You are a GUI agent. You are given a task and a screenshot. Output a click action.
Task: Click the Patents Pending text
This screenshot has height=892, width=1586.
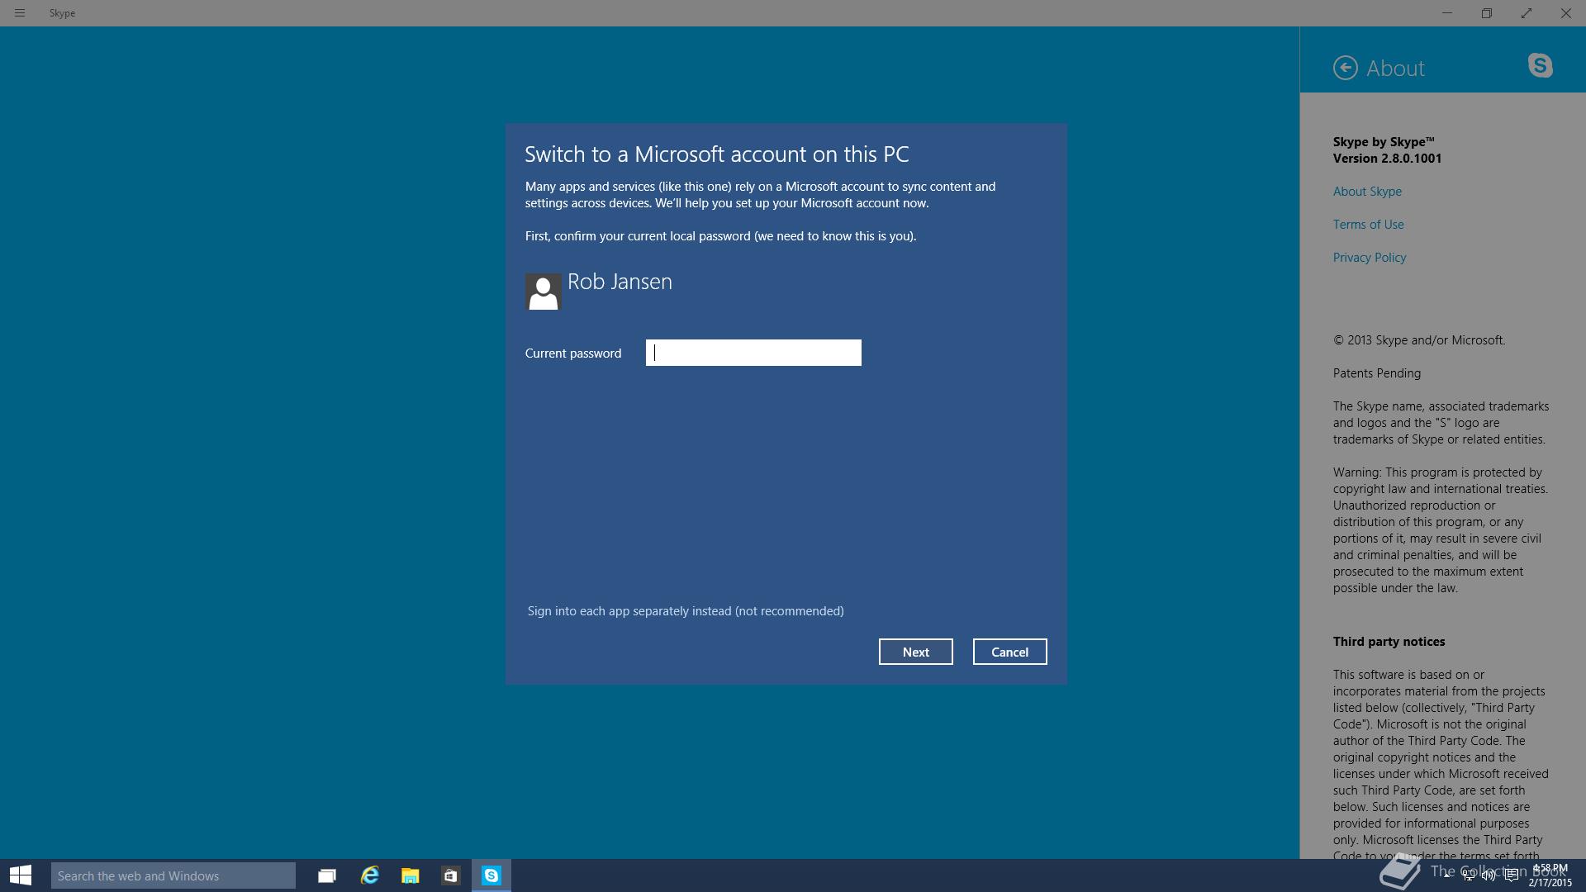click(1377, 373)
